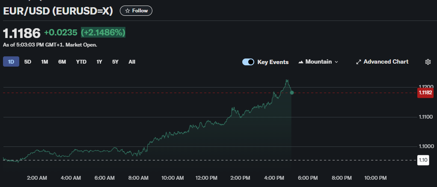Image resolution: width=437 pixels, height=187 pixels.
Task: Click the 6:00 PM axis label
Action: (x=308, y=178)
